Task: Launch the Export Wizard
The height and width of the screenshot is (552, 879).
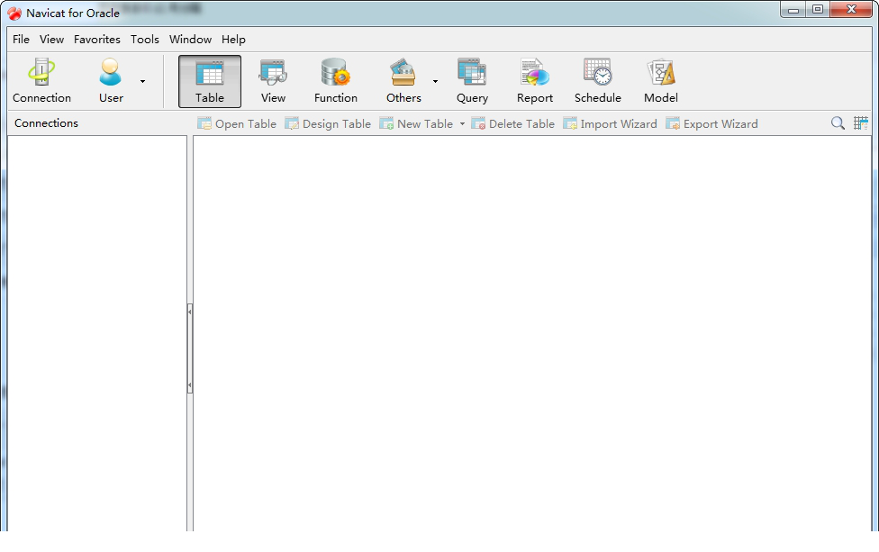Action: tap(712, 124)
